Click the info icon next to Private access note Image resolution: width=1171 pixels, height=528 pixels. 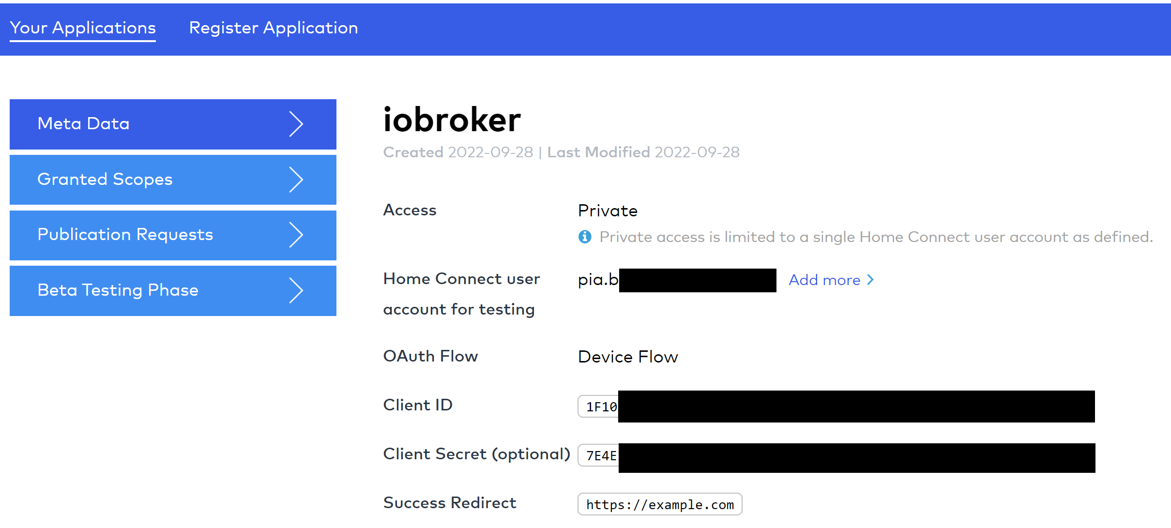pos(585,237)
